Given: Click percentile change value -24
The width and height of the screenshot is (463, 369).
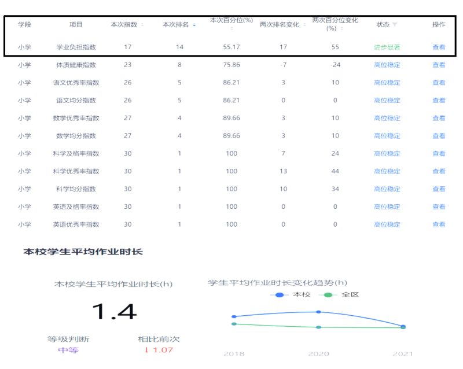Looking at the screenshot, I should coord(335,65).
